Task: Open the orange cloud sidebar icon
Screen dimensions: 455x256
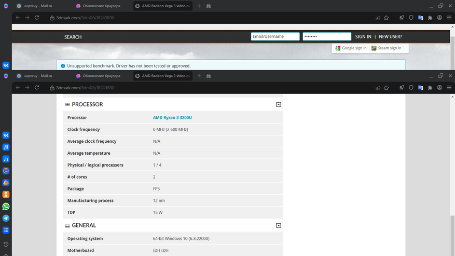Action: point(6,182)
